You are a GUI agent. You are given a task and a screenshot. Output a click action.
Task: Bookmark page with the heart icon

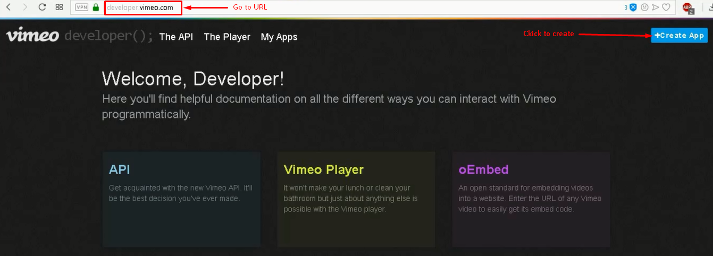coord(666,7)
